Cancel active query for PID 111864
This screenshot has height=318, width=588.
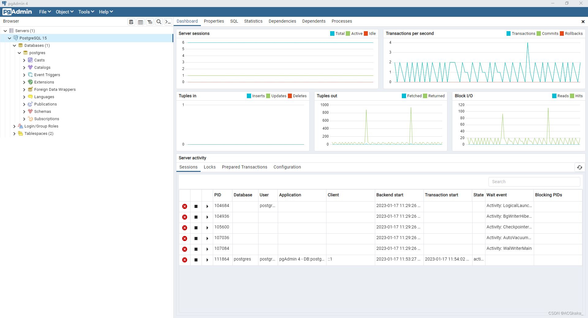point(196,260)
